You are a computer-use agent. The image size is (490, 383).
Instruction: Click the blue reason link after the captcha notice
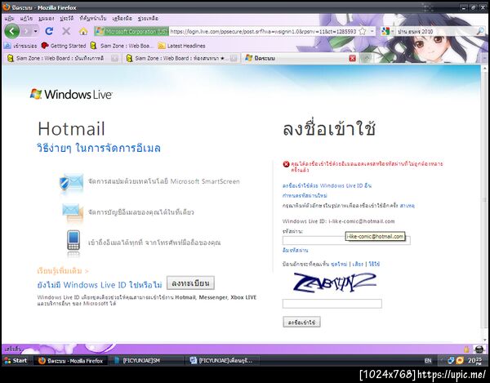tap(407, 206)
